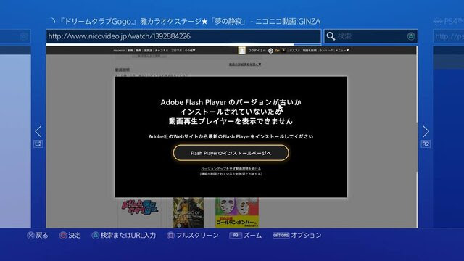Expand 動画の詳細情報を開く▼ details link
This screenshot has width=464, height=261.
tap(245, 65)
